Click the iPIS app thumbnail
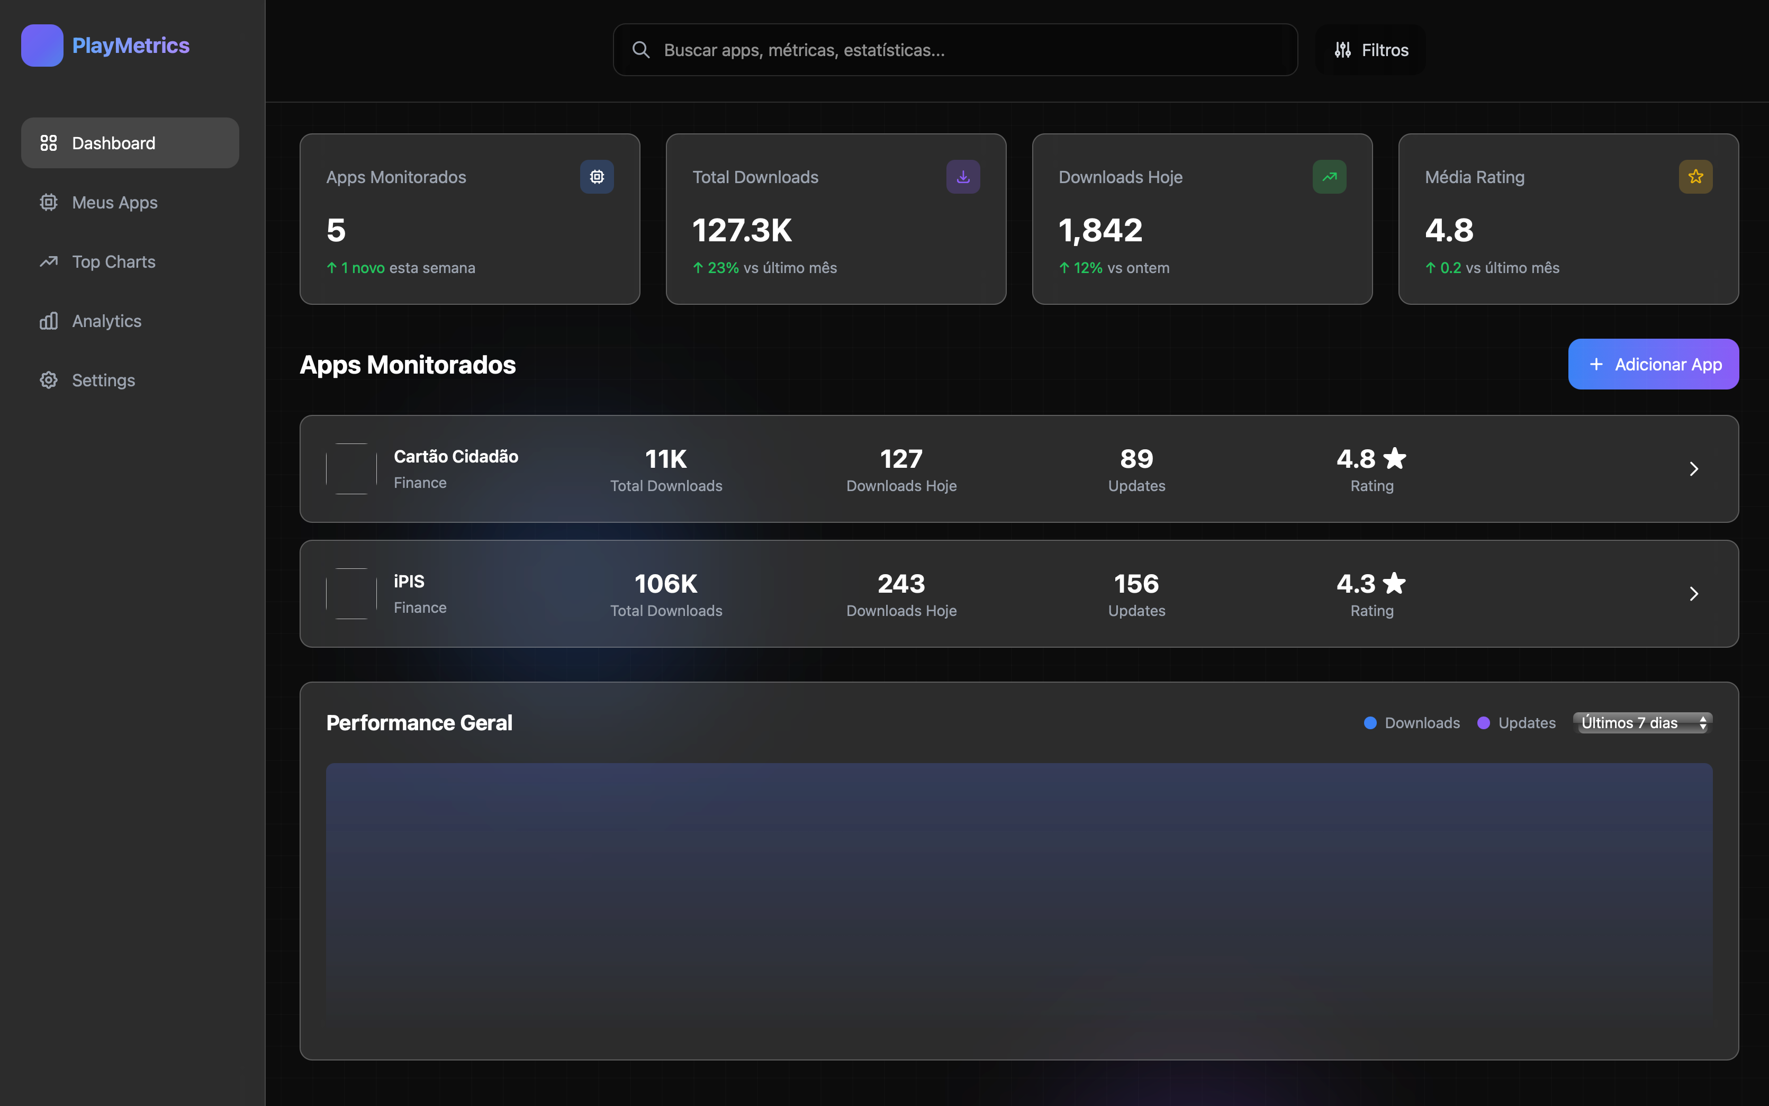The image size is (1769, 1106). (351, 593)
